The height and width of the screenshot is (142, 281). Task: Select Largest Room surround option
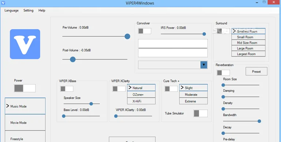tap(248, 54)
